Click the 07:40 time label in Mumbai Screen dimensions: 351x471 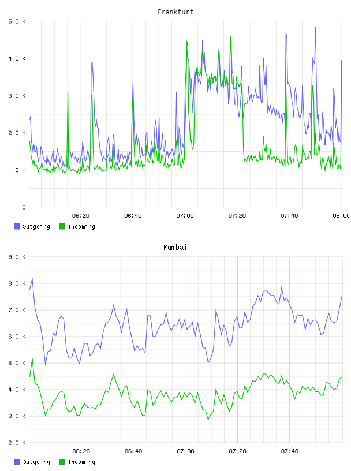(290, 451)
